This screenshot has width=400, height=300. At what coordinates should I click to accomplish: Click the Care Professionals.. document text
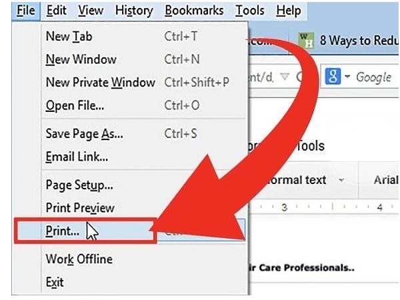(307, 268)
